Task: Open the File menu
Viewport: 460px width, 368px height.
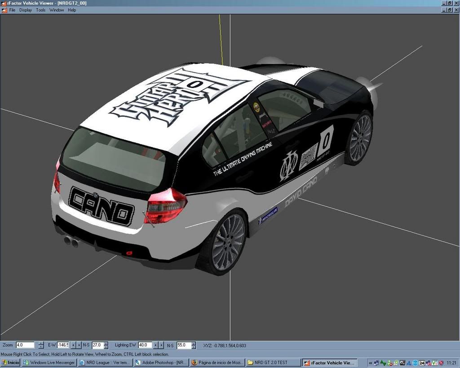Action: tap(12, 10)
